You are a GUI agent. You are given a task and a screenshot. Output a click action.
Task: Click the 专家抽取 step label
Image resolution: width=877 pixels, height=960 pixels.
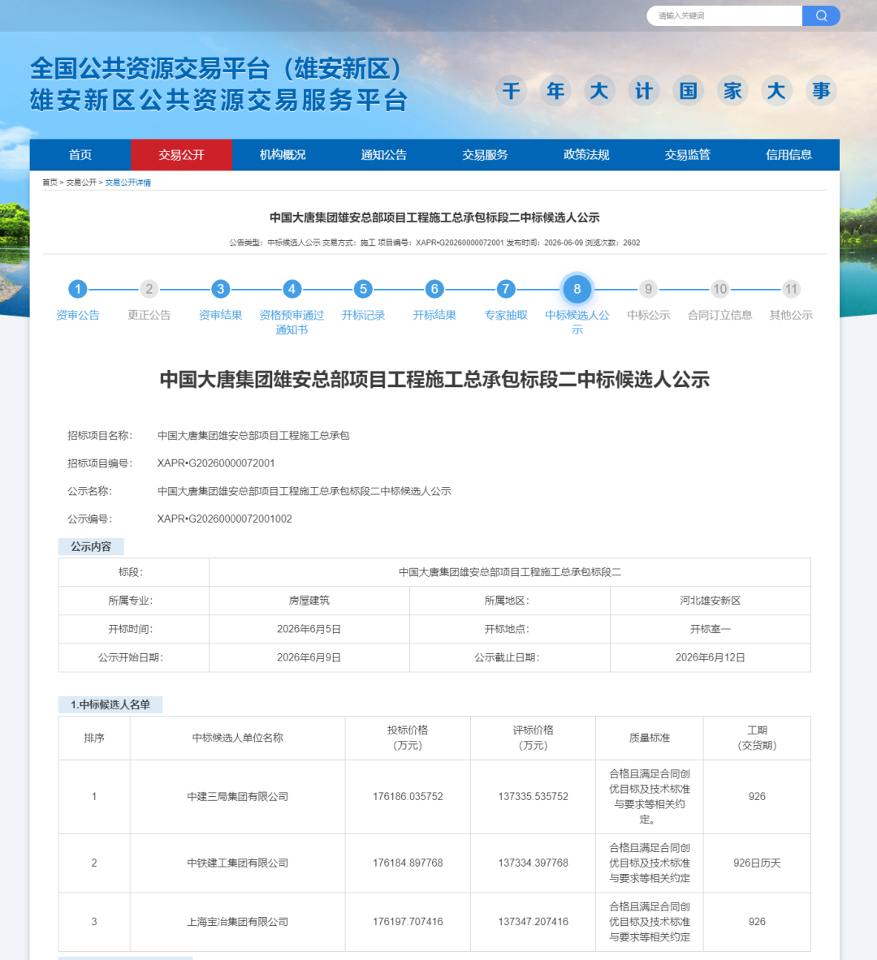506,316
